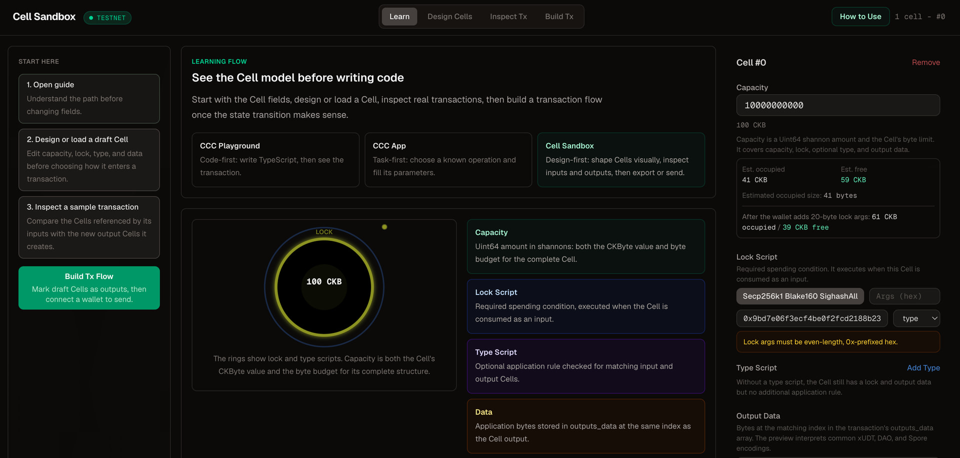Select the Data explanation card
This screenshot has width=960, height=458.
[x=586, y=426]
